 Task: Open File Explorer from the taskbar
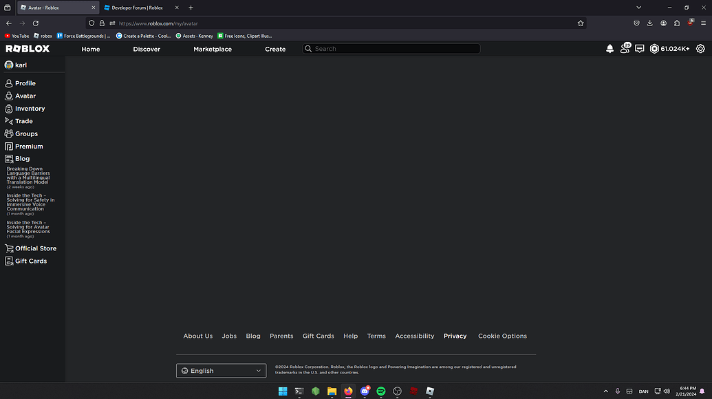pos(332,391)
